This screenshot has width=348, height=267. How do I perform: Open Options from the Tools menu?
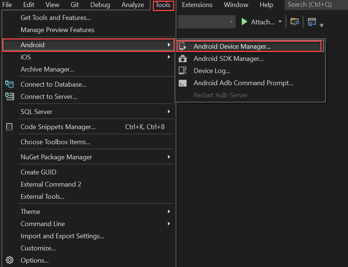click(x=88, y=260)
